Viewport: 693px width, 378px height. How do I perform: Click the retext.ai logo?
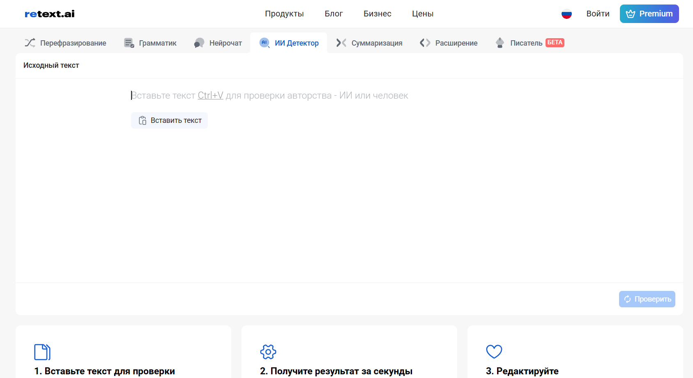(50, 14)
